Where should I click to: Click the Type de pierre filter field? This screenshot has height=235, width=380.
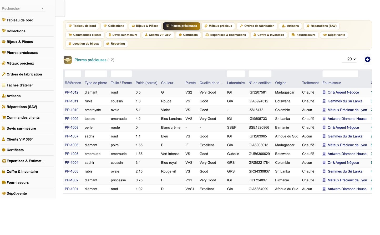coord(96,74)
